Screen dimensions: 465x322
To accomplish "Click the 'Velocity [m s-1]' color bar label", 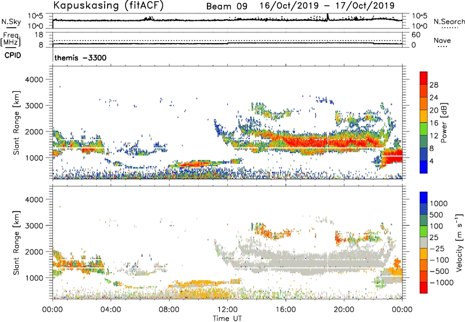I will click(x=459, y=242).
